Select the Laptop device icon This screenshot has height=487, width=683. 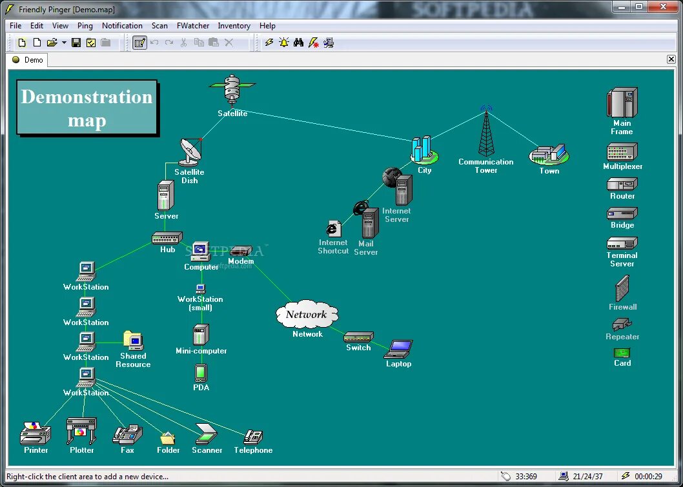point(398,350)
